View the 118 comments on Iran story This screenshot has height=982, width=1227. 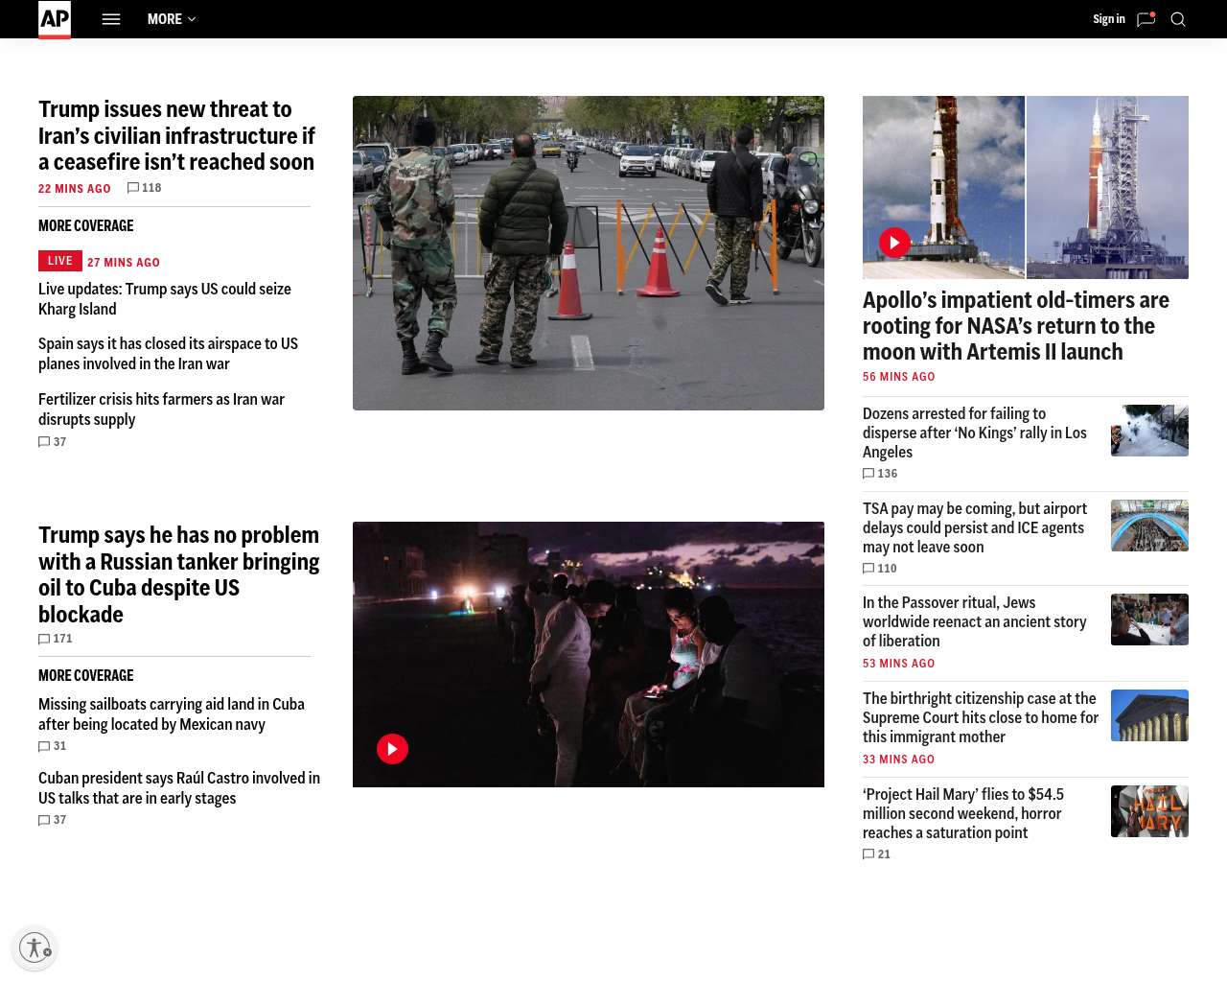pyautogui.click(x=145, y=188)
